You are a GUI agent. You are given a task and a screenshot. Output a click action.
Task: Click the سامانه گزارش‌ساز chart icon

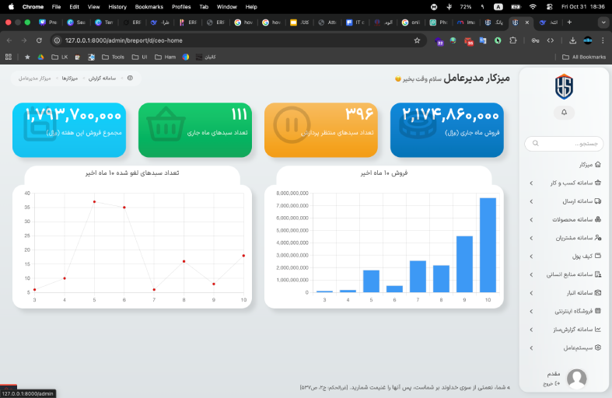coord(597,330)
